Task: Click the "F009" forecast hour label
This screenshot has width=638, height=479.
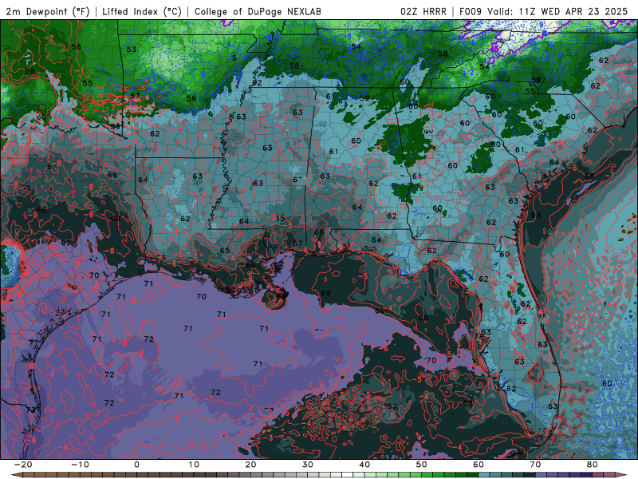Action: (471, 11)
